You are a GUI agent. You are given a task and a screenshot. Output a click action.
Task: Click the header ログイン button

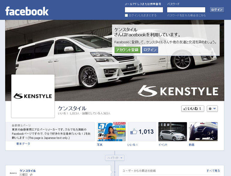[x=217, y=10]
